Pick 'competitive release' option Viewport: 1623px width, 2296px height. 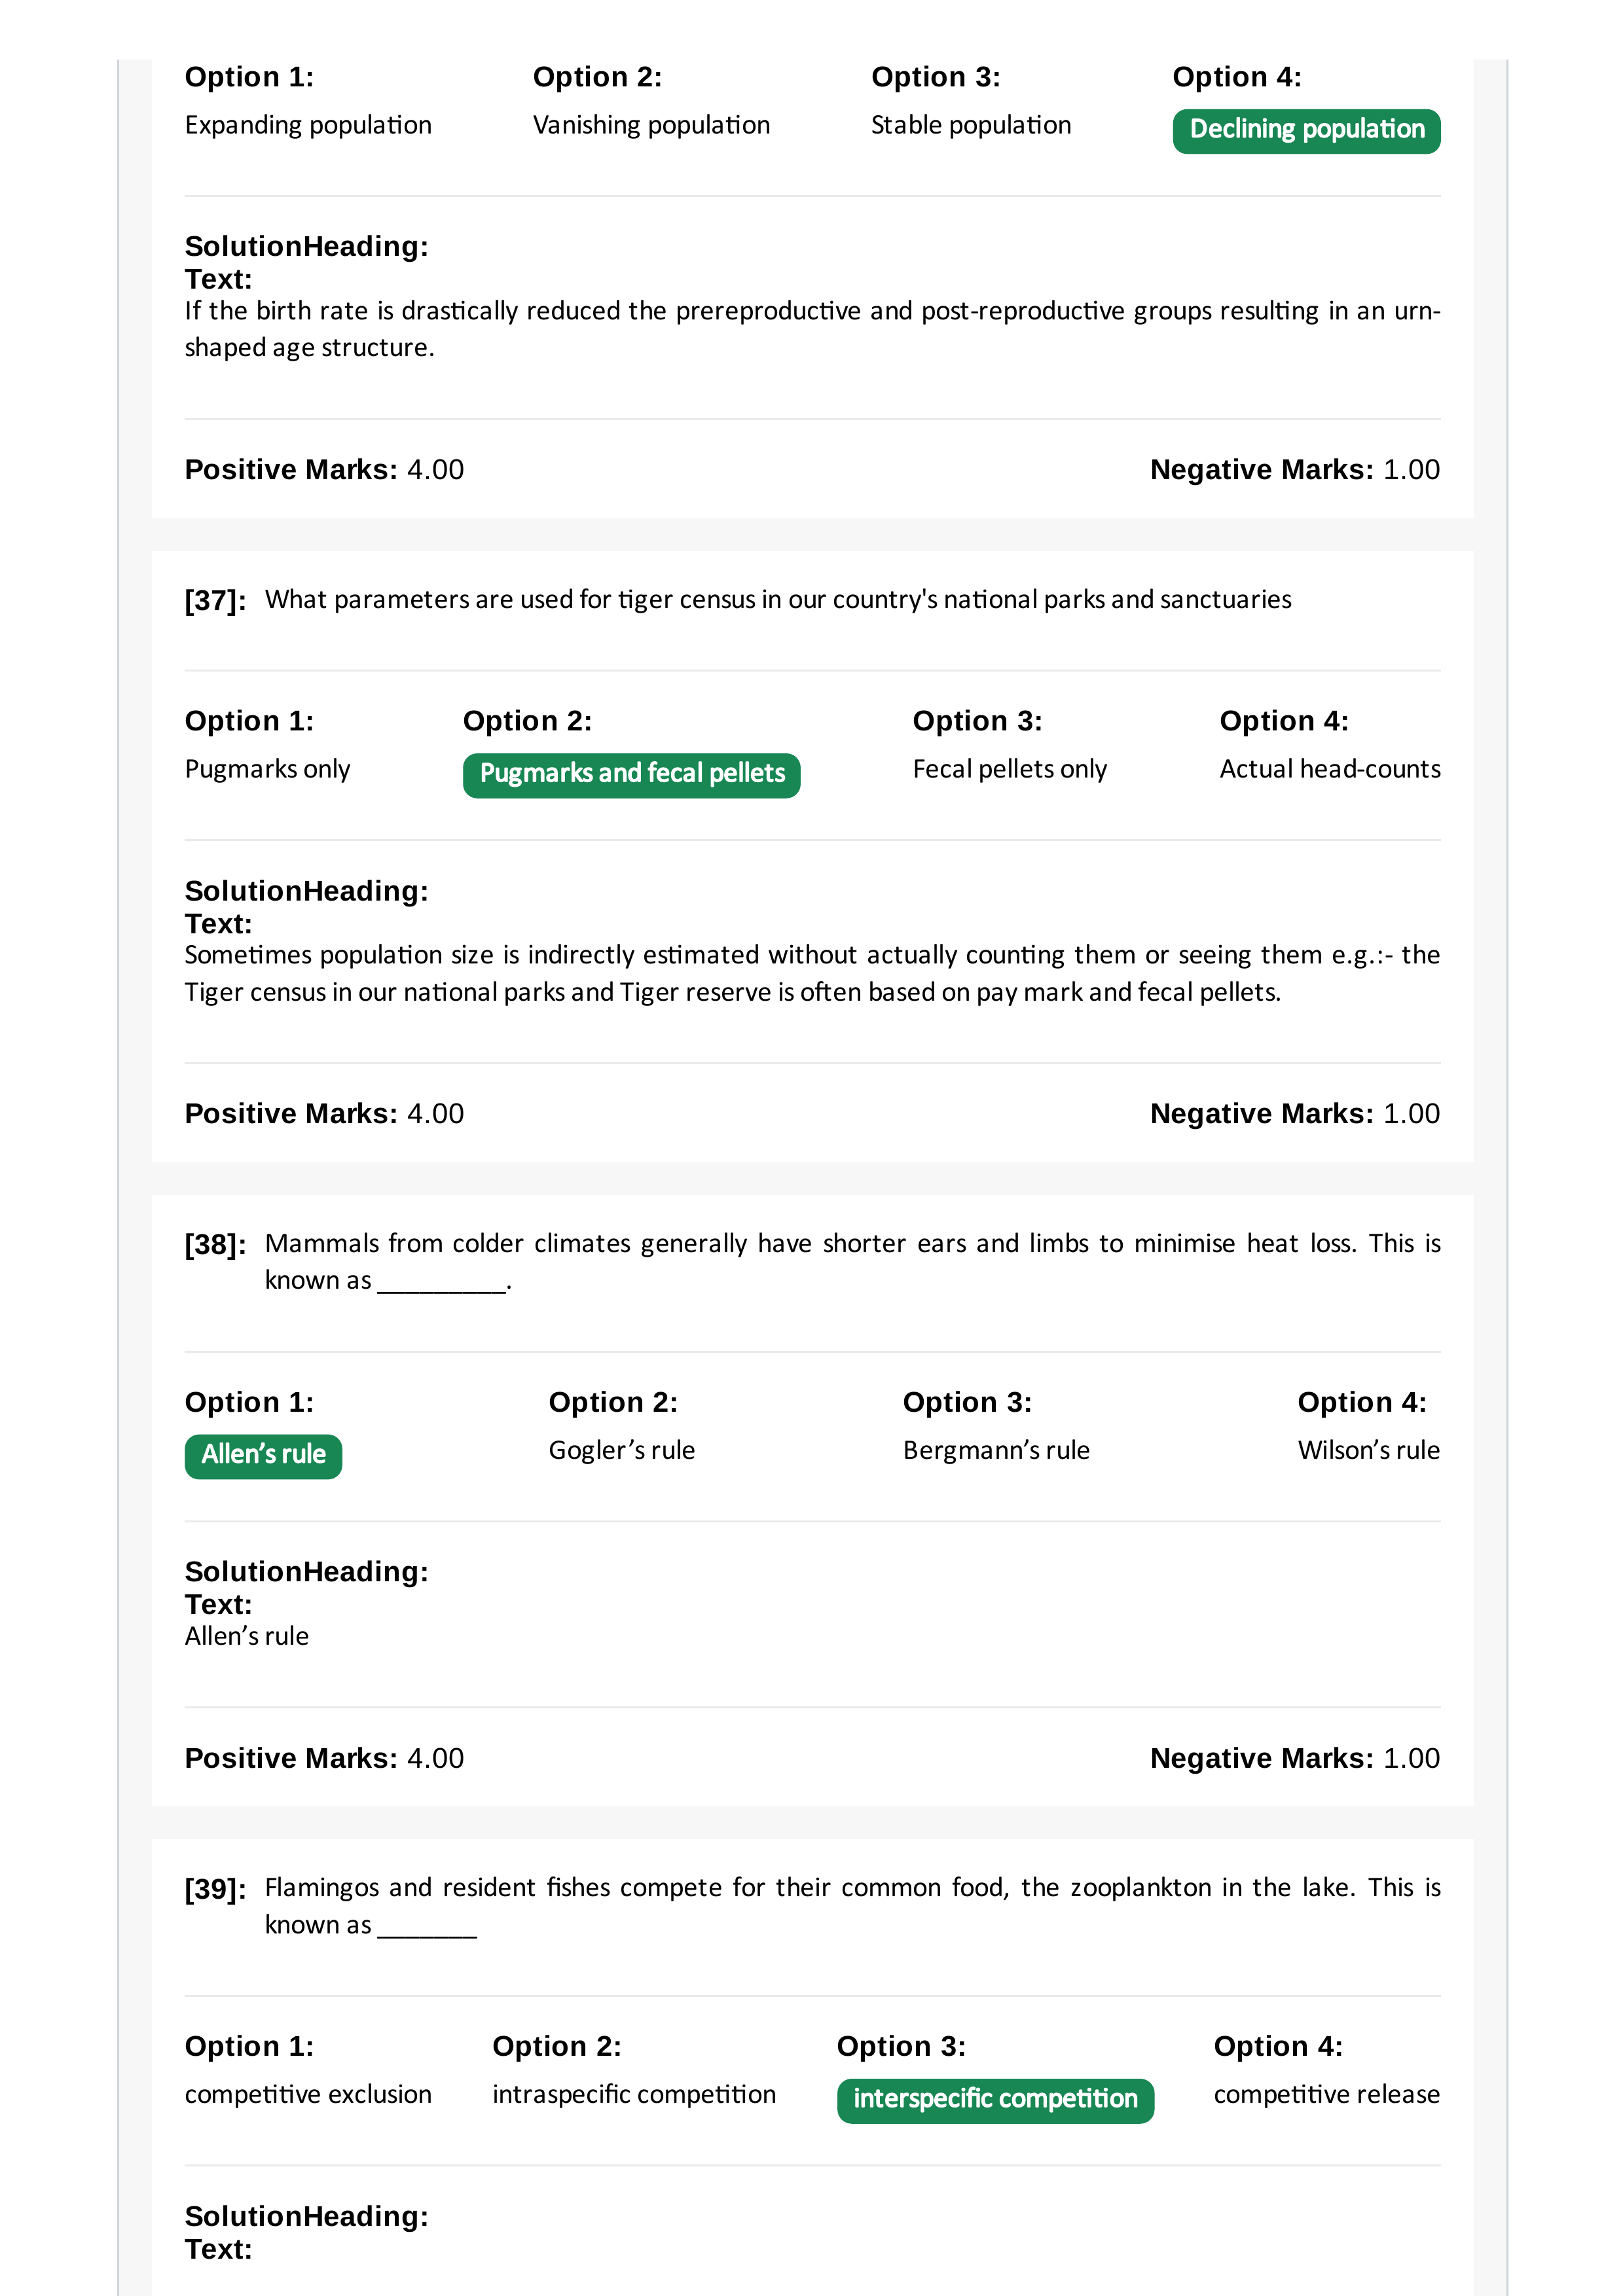pos(1326,2094)
